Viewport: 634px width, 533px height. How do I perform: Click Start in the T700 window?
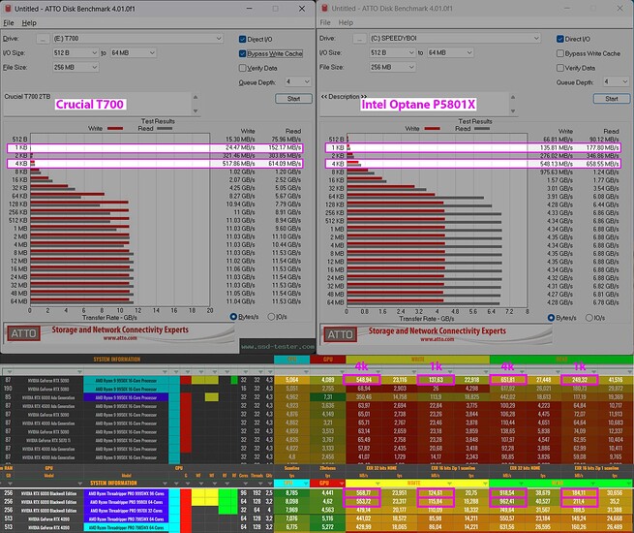[293, 99]
